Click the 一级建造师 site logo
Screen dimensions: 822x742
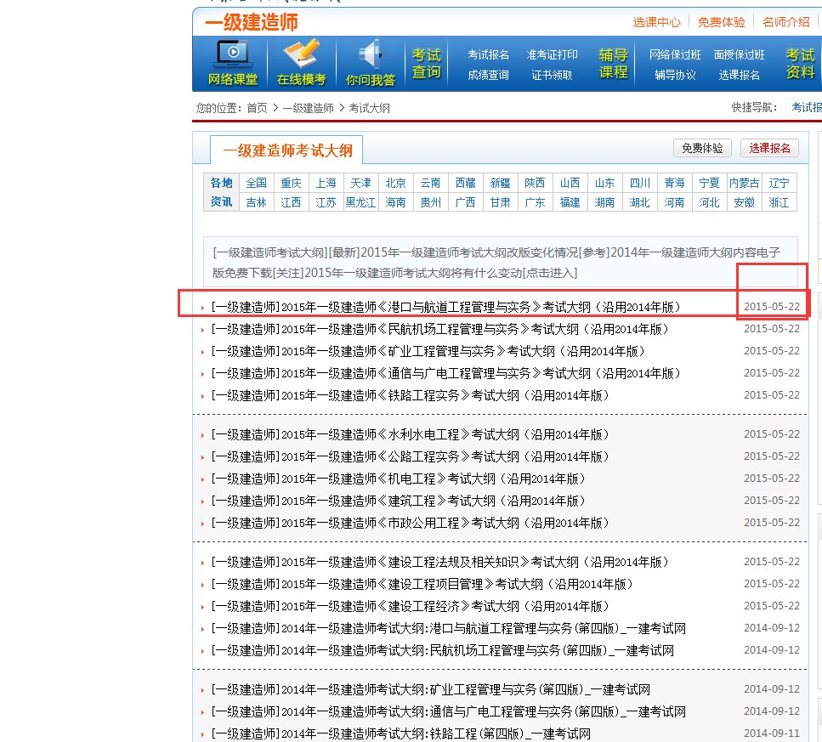pyautogui.click(x=251, y=23)
